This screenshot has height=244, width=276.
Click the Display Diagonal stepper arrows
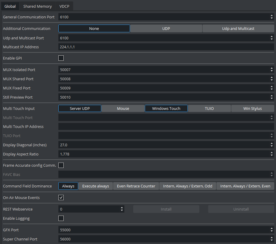point(272,145)
